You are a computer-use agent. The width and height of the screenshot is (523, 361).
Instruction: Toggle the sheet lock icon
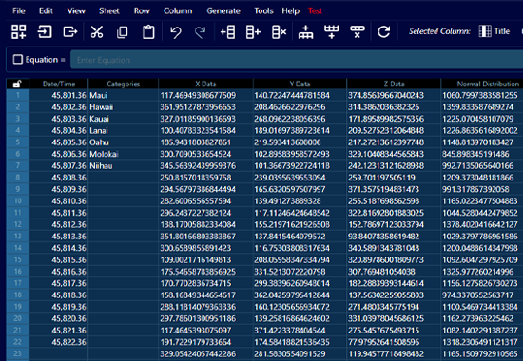coord(17,84)
